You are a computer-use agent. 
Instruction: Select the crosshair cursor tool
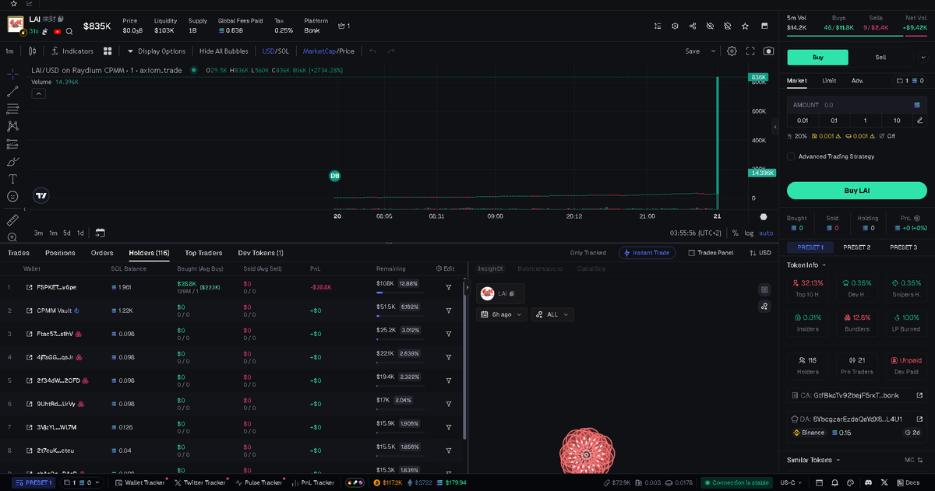pos(12,73)
